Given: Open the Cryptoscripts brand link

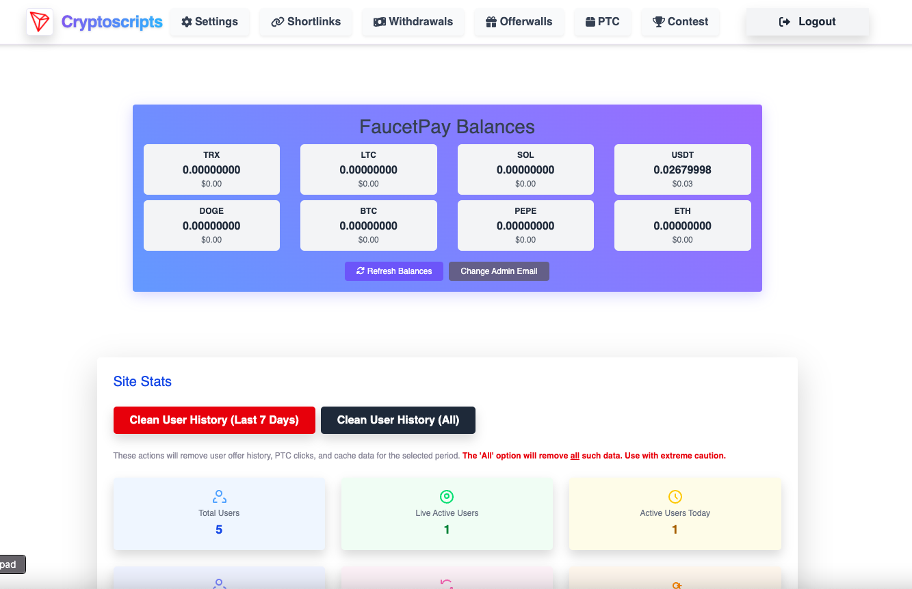Looking at the screenshot, I should click(x=112, y=22).
